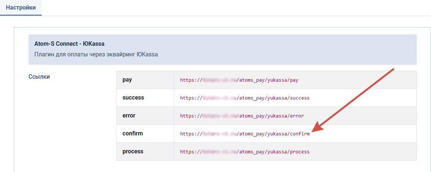This screenshot has height=172, width=431.
Task: Click the confirm URL link
Action: coord(245,134)
